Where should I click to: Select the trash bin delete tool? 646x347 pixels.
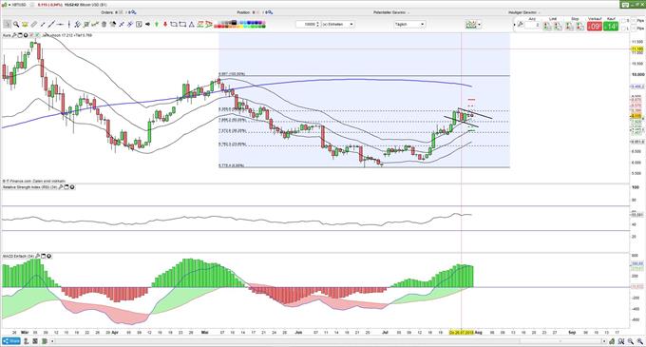tap(104, 25)
